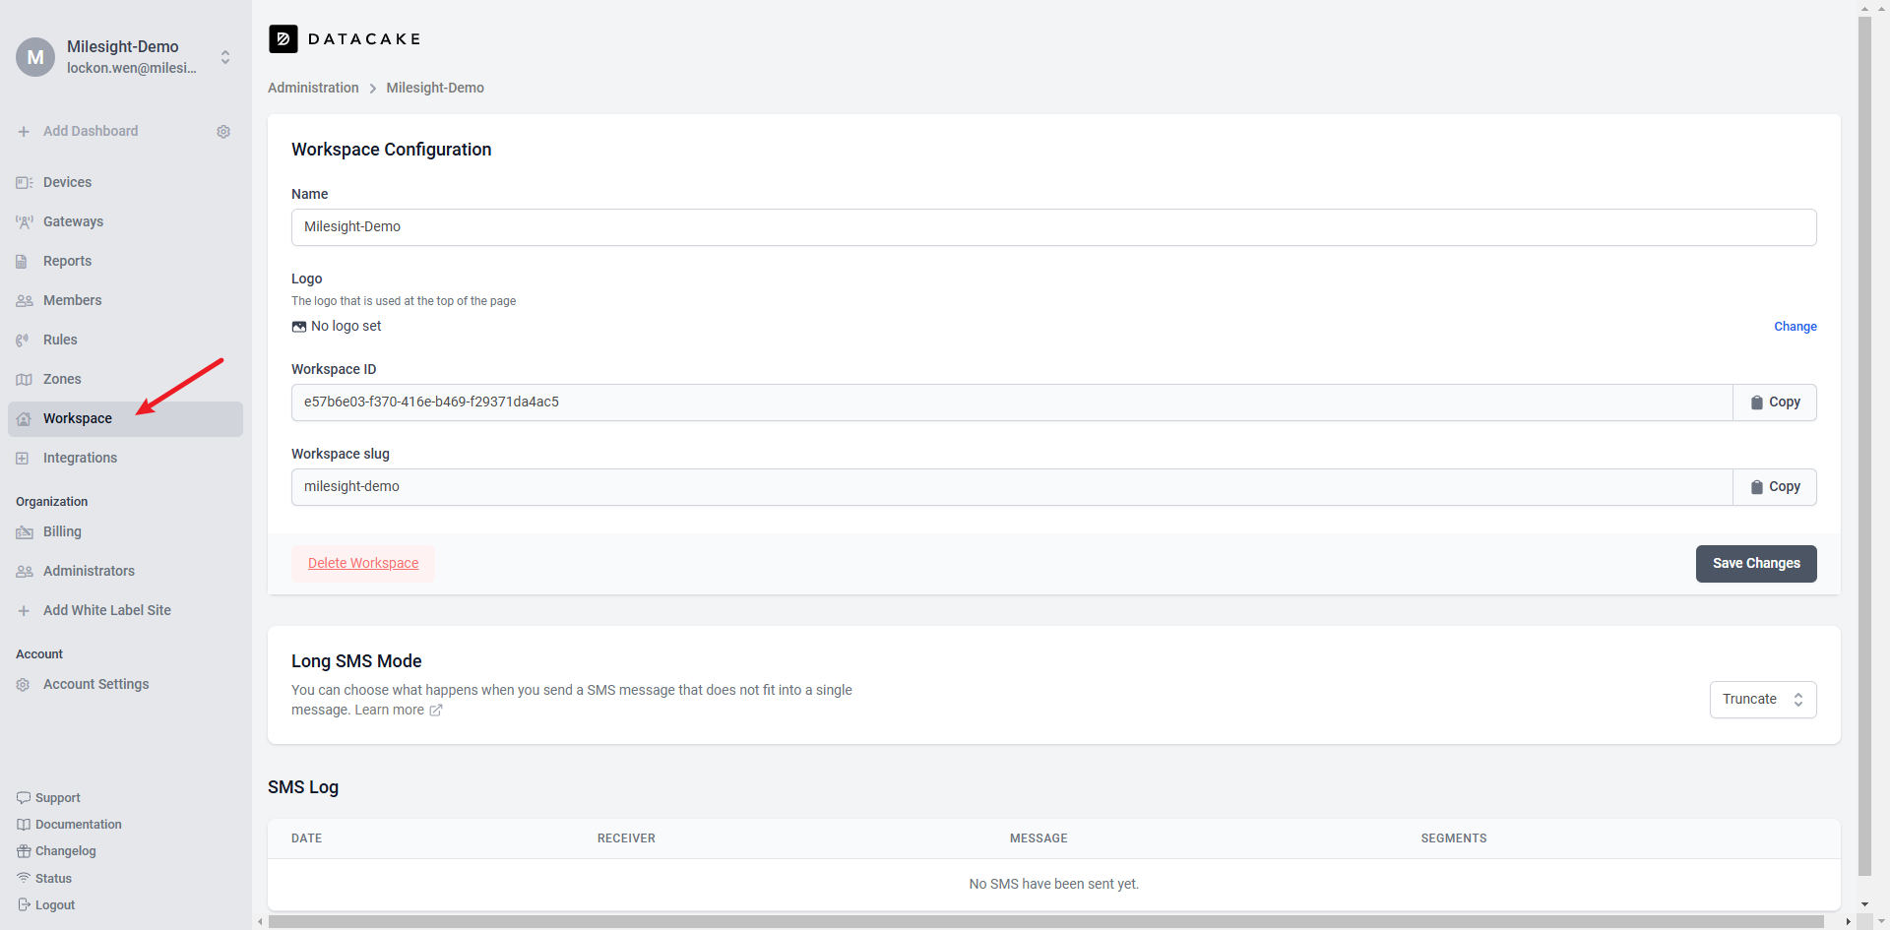Click the Support chat bubble icon
This screenshot has width=1890, height=930.
pyautogui.click(x=24, y=797)
